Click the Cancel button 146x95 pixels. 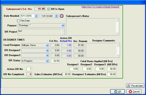(x=134, y=91)
